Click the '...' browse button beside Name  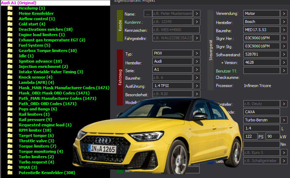[x=148, y=14]
